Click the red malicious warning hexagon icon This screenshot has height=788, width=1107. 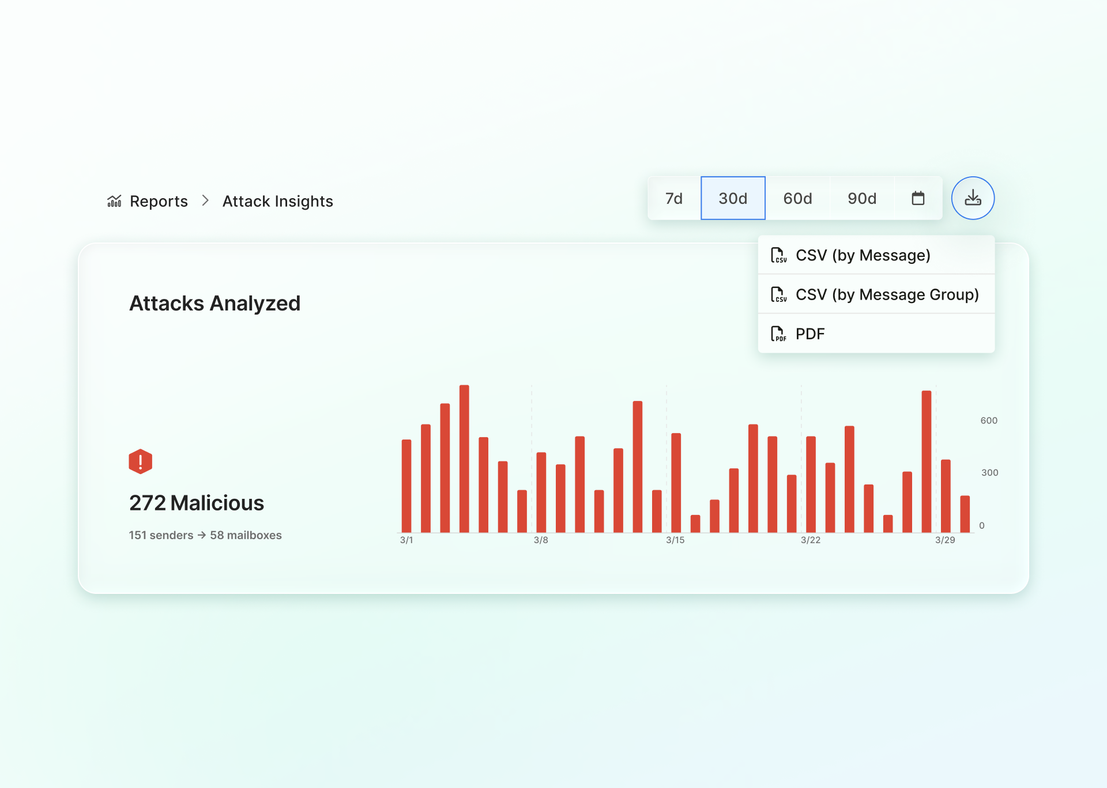[x=140, y=461]
